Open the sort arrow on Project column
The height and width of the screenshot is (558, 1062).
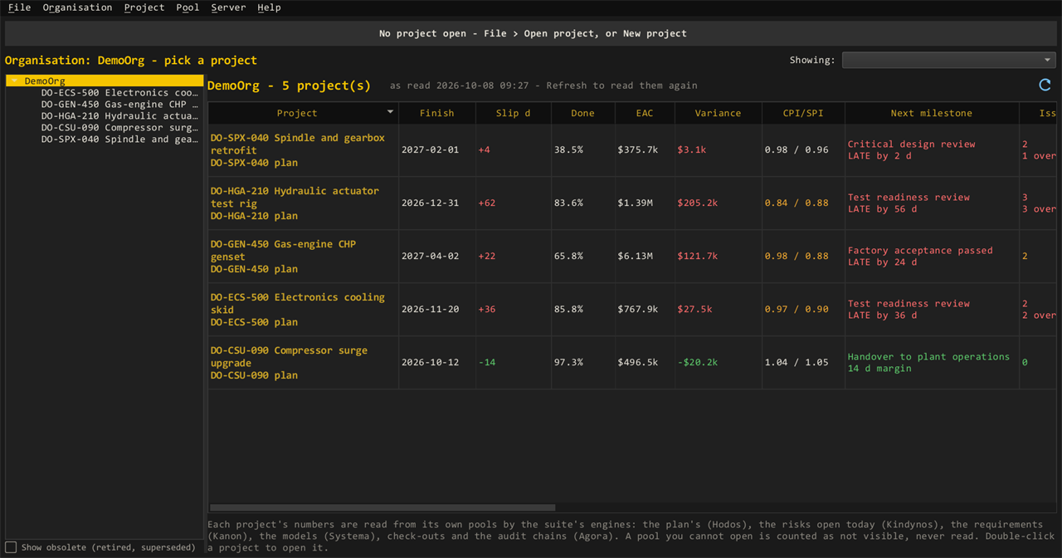coord(391,112)
